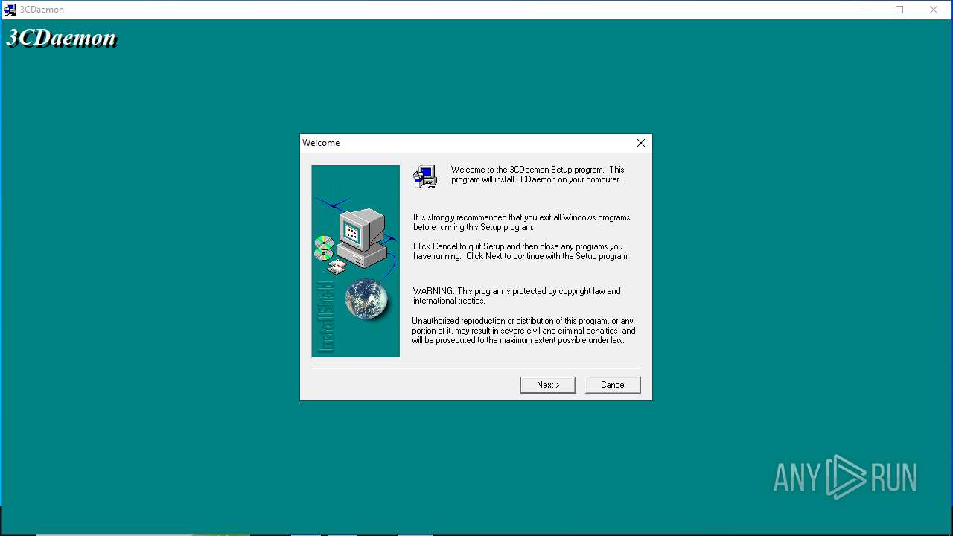The width and height of the screenshot is (953, 536).
Task: Click the large 3CDaemon heading text
Action: click(x=62, y=38)
